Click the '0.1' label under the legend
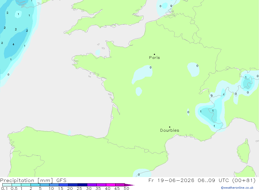 (x=4, y=188)
